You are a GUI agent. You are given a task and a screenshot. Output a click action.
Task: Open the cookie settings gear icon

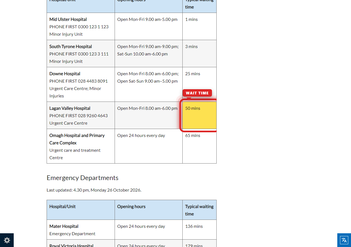pos(7,240)
